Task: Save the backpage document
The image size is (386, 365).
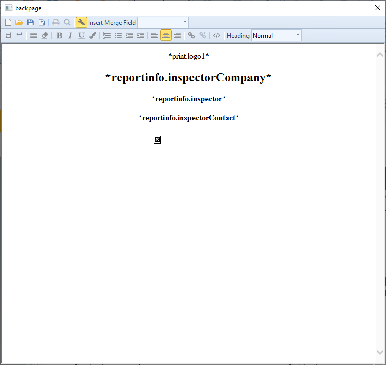Action: click(x=30, y=22)
